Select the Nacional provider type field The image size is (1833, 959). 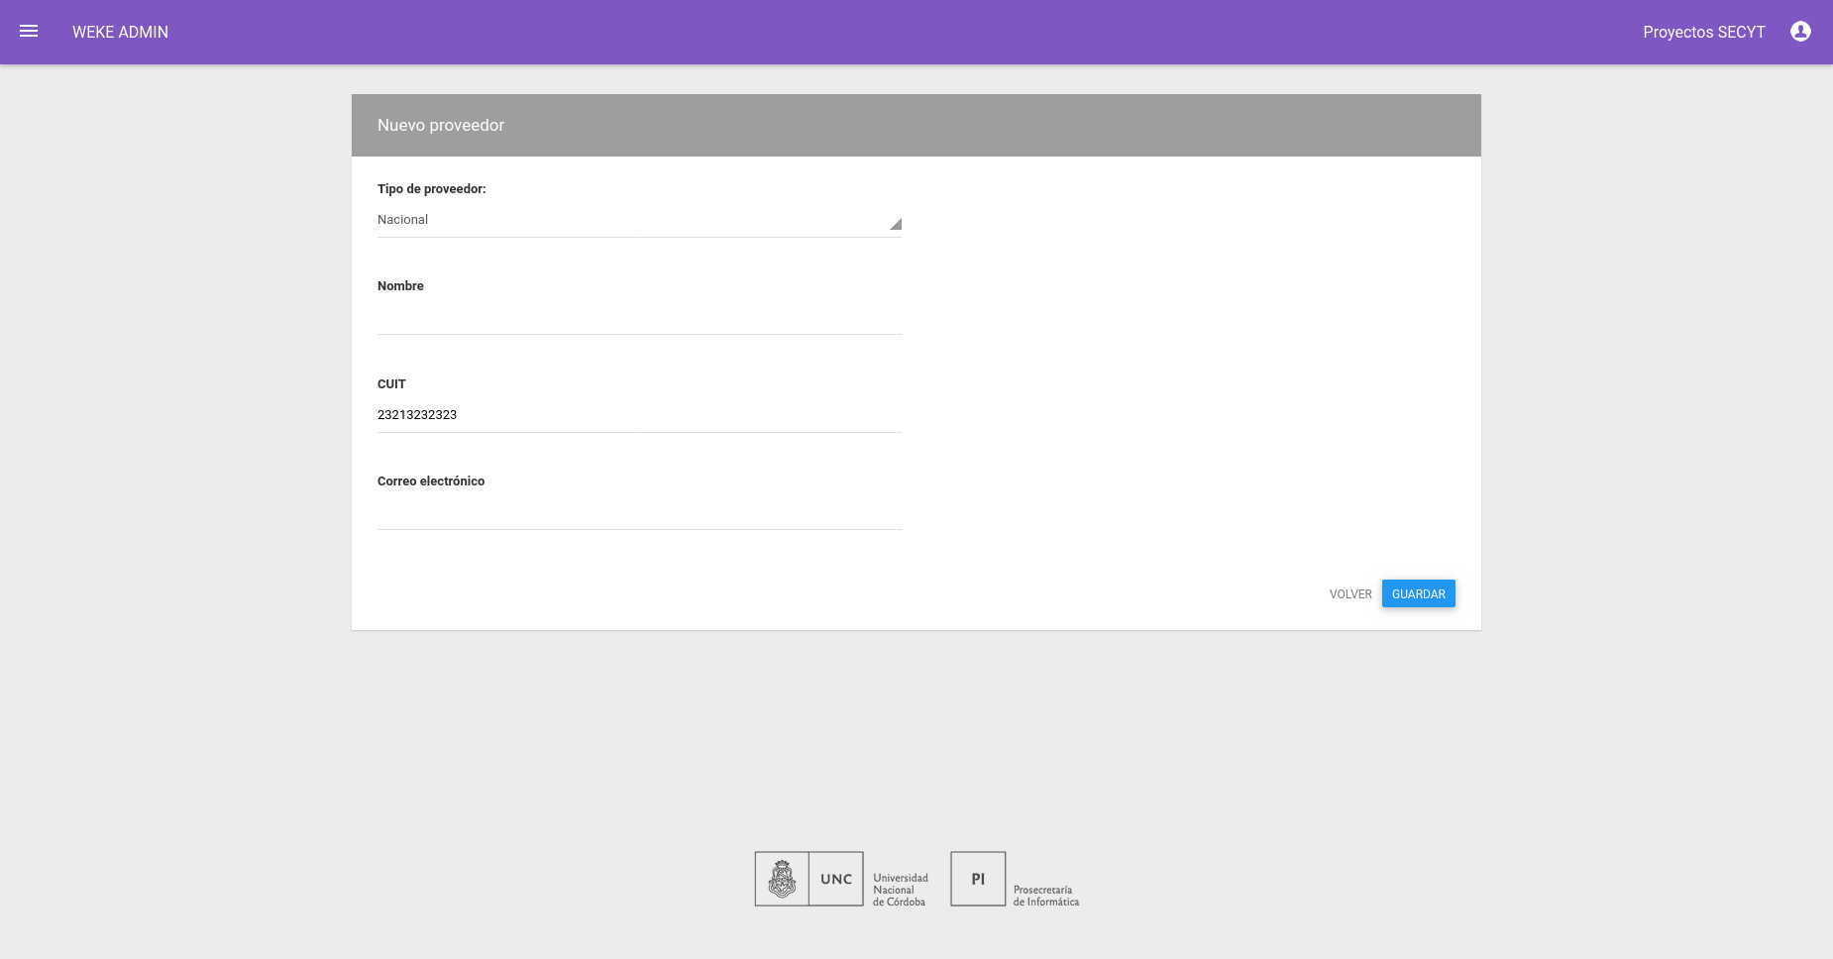[x=639, y=220]
